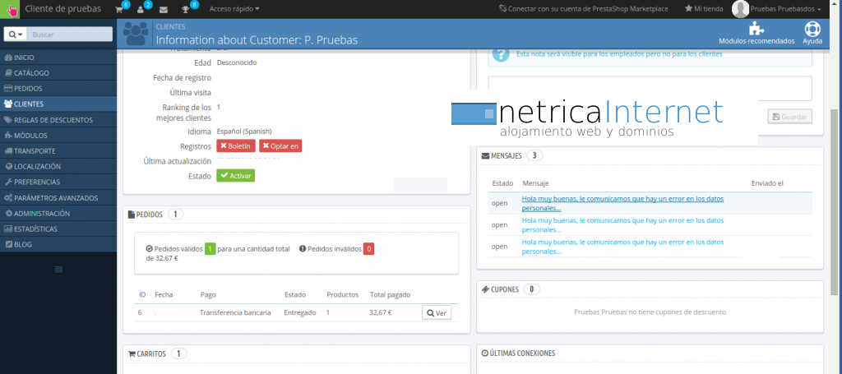This screenshot has height=374, width=842.
Task: Click the page vertical scrollbar
Action: click(835, 205)
